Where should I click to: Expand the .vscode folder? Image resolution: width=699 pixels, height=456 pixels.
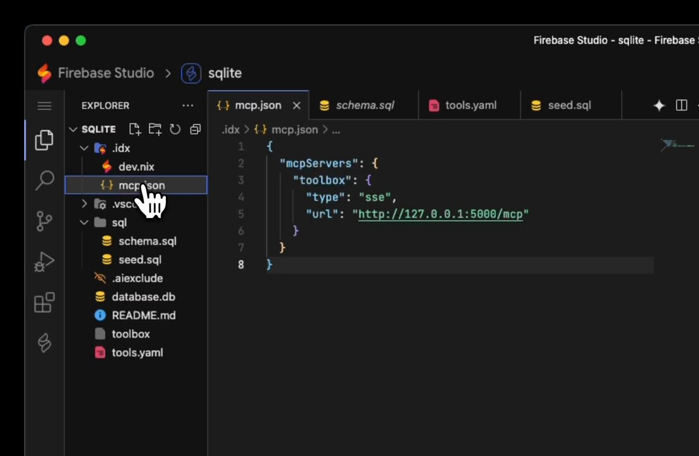84,204
